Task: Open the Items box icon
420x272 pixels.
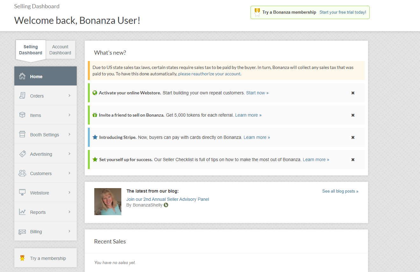Action: coord(22,115)
